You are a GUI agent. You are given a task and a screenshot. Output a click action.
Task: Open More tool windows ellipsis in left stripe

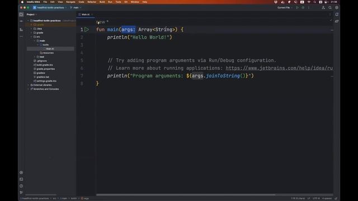21,36
